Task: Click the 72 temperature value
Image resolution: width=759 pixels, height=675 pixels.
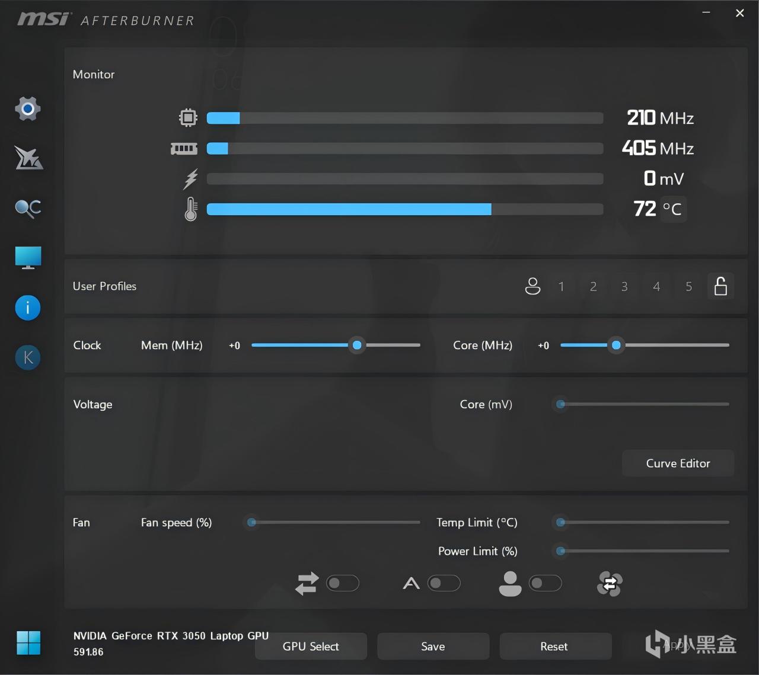Action: [645, 209]
